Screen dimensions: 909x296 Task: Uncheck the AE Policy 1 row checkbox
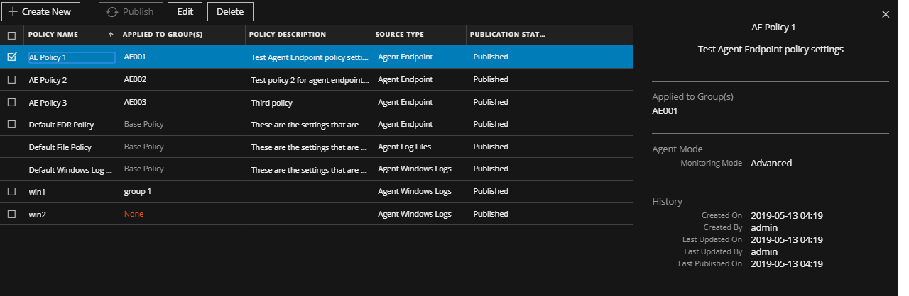11,57
